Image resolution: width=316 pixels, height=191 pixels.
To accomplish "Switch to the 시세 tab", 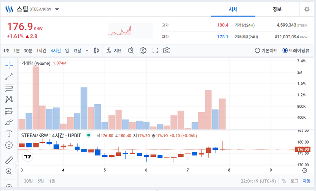I will [233, 9].
